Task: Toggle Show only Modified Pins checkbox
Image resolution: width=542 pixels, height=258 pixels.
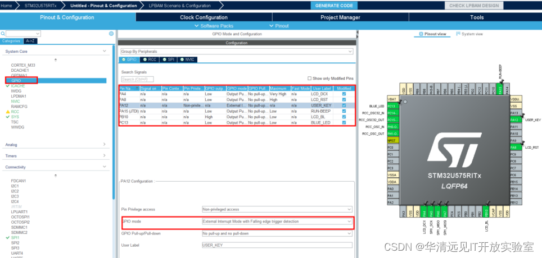Action: [x=309, y=79]
